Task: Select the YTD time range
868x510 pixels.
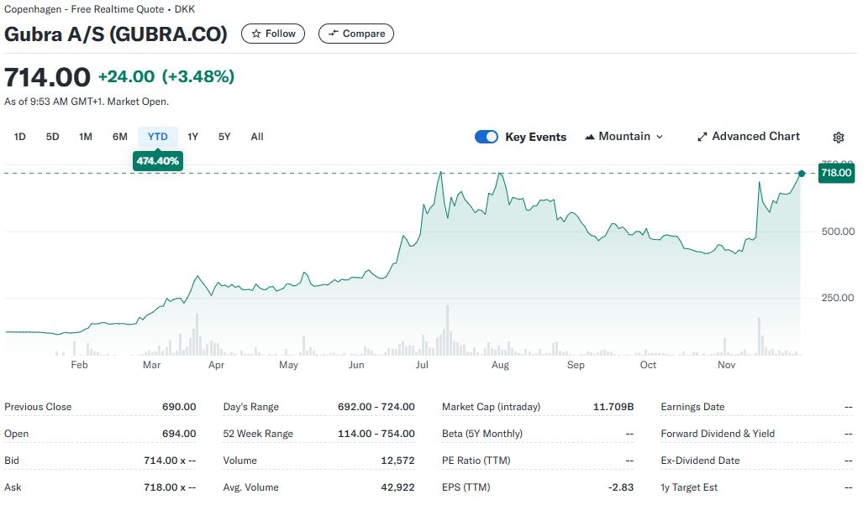Action: pyautogui.click(x=158, y=137)
